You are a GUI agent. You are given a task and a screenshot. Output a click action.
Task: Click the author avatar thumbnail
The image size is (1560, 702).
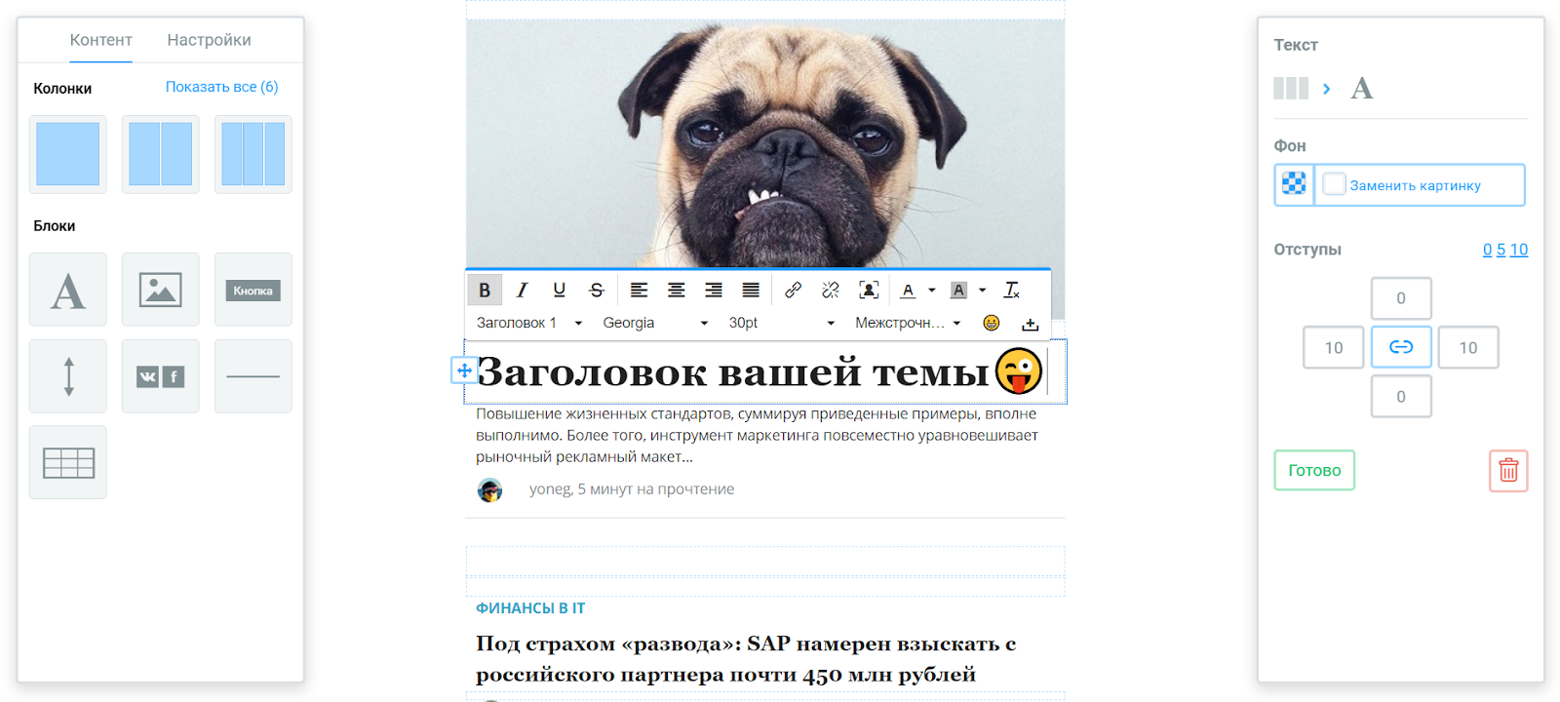489,489
